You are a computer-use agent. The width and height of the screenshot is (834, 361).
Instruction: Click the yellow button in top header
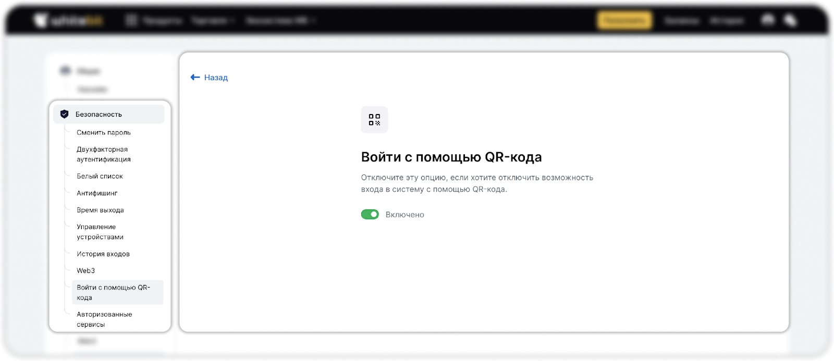pyautogui.click(x=624, y=20)
